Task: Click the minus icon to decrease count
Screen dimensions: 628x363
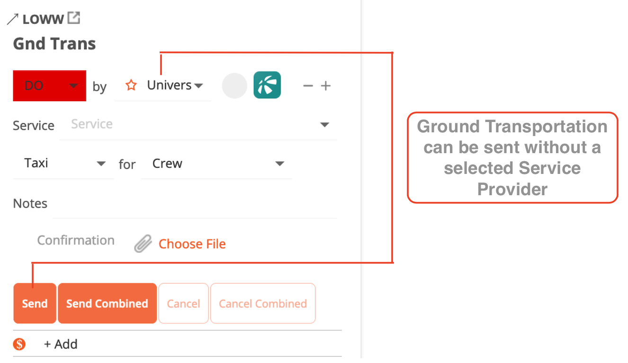Action: click(x=308, y=86)
